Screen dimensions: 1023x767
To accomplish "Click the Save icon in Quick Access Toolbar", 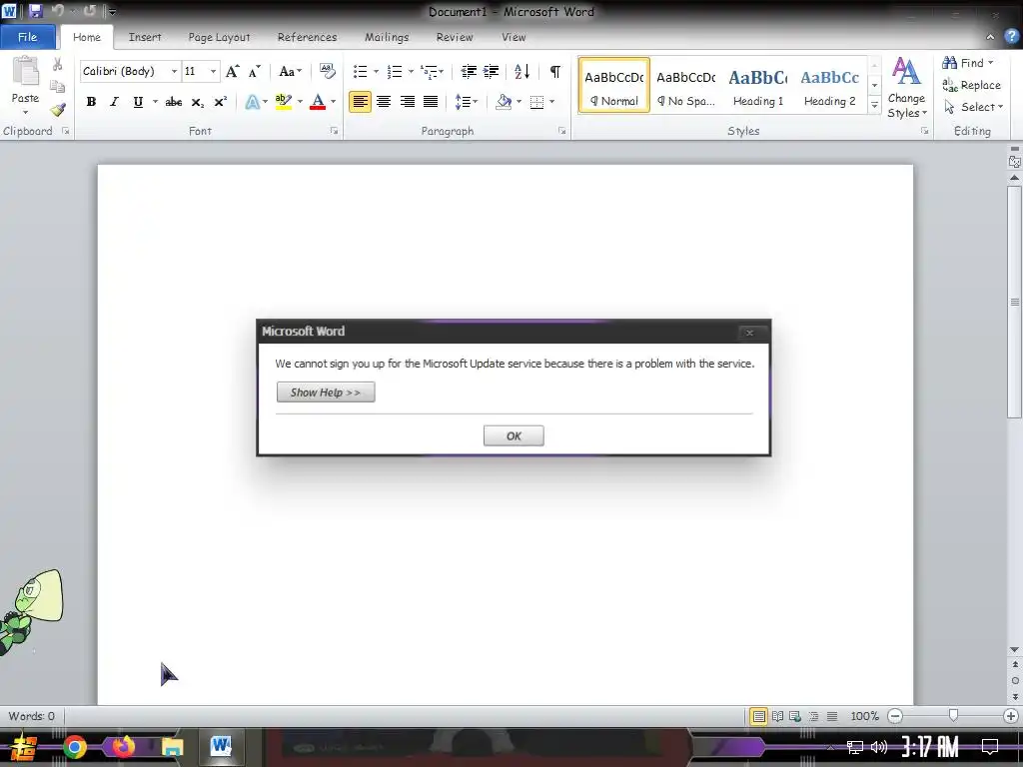I will pyautogui.click(x=36, y=11).
